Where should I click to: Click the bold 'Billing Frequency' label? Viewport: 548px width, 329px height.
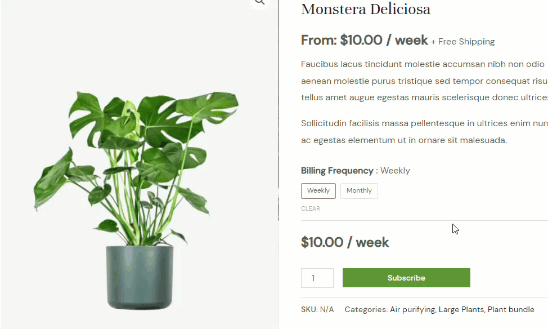coord(337,171)
